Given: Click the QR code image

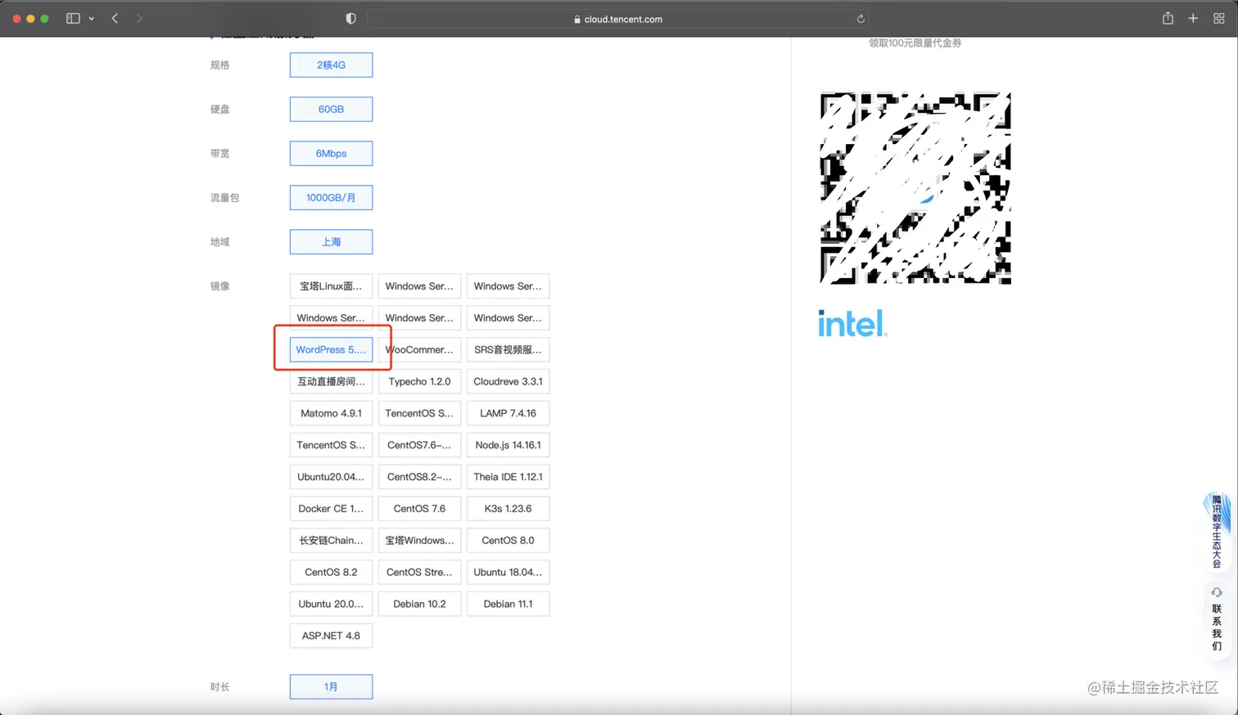Looking at the screenshot, I should (x=915, y=188).
